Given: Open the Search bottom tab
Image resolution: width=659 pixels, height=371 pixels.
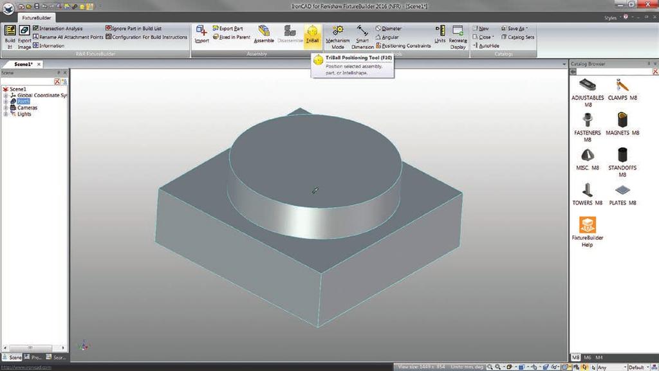Looking at the screenshot, I should coord(56,357).
